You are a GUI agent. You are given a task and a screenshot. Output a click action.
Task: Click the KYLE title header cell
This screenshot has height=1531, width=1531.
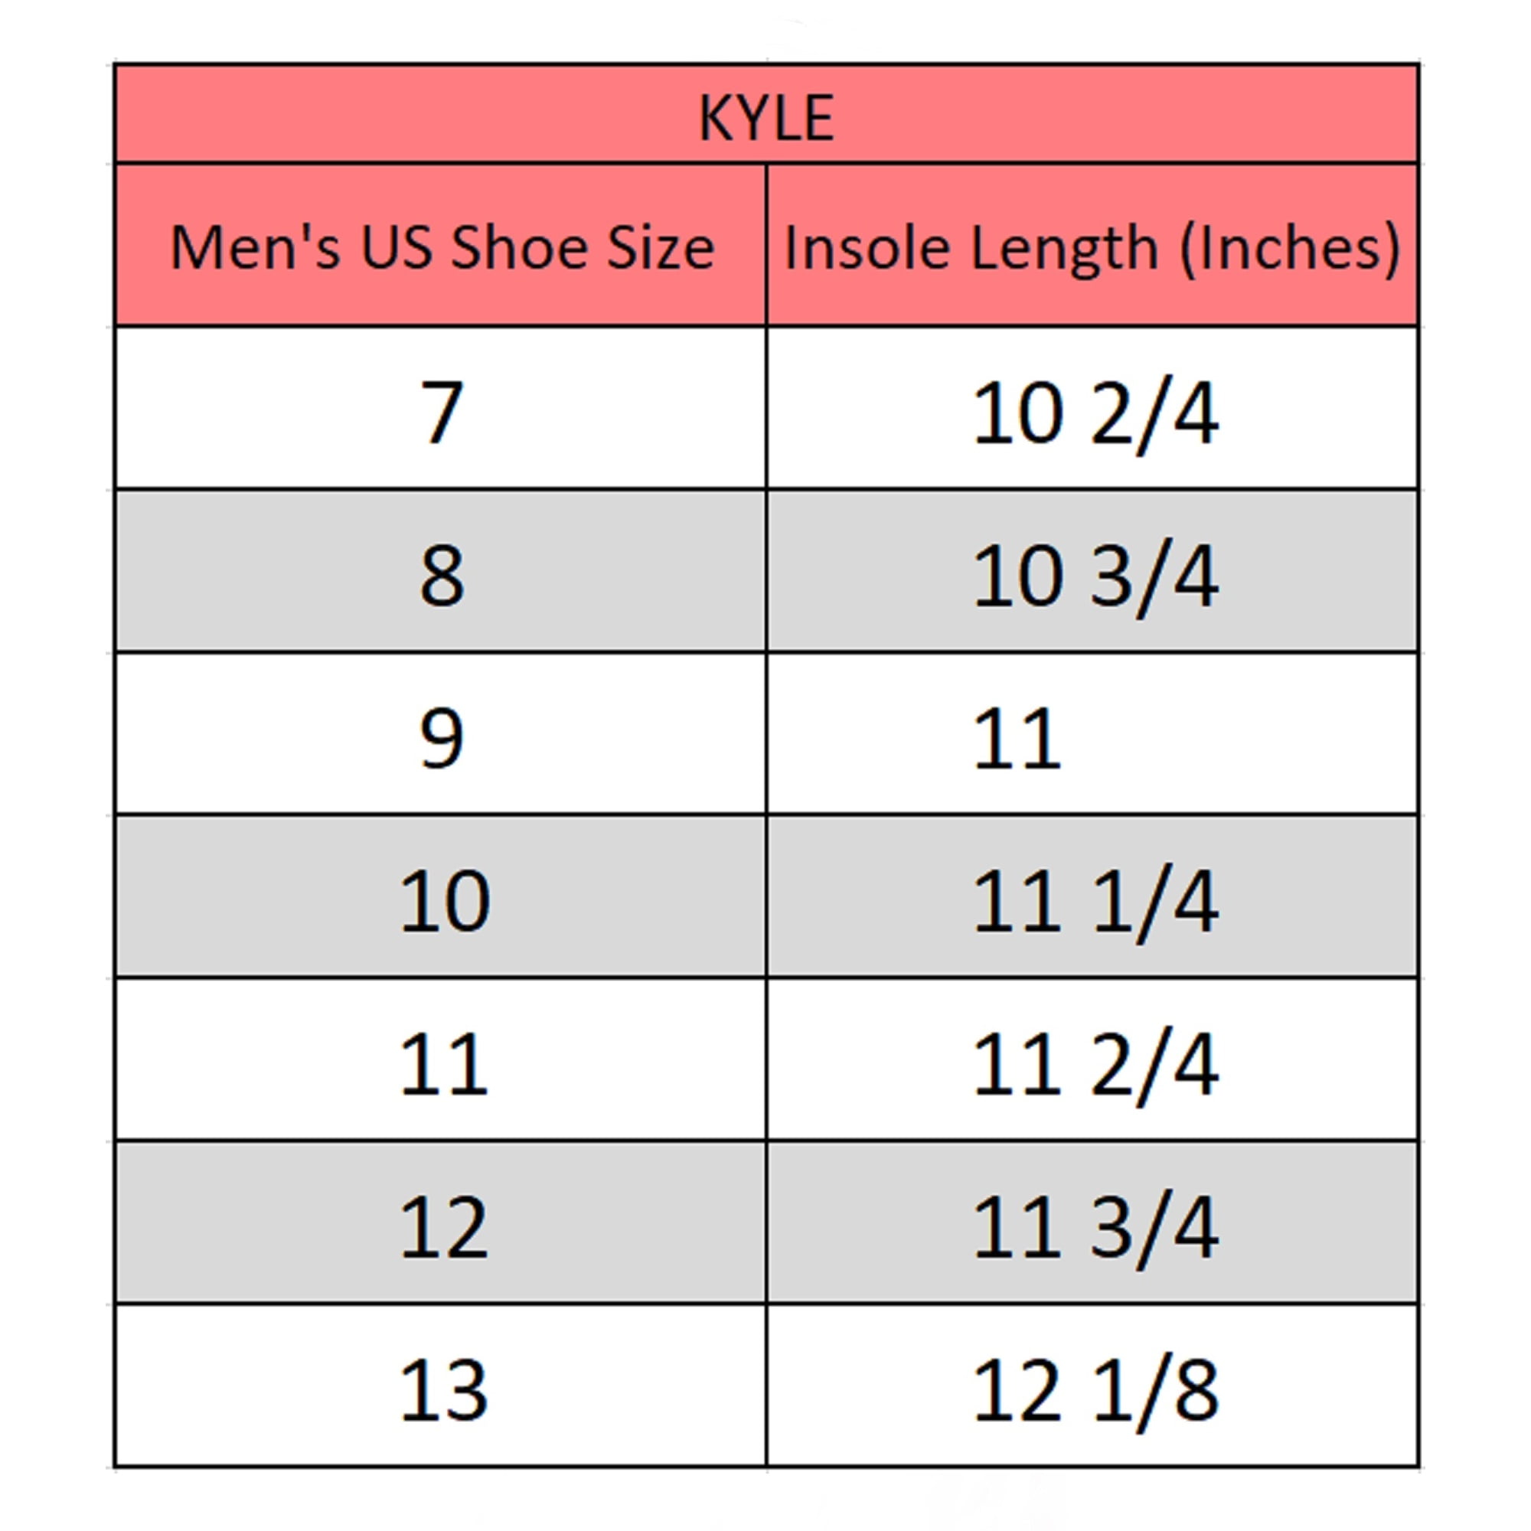click(765, 117)
